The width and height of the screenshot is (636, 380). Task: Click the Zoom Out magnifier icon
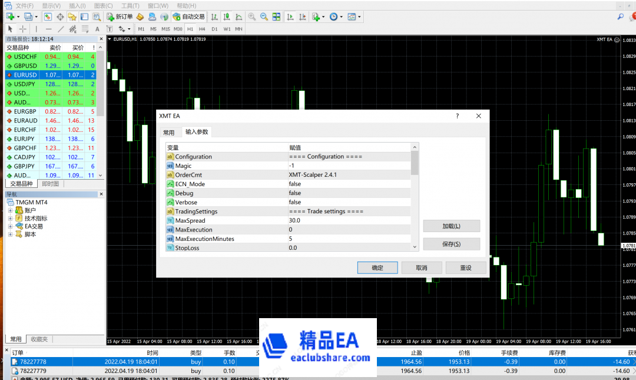(x=264, y=17)
